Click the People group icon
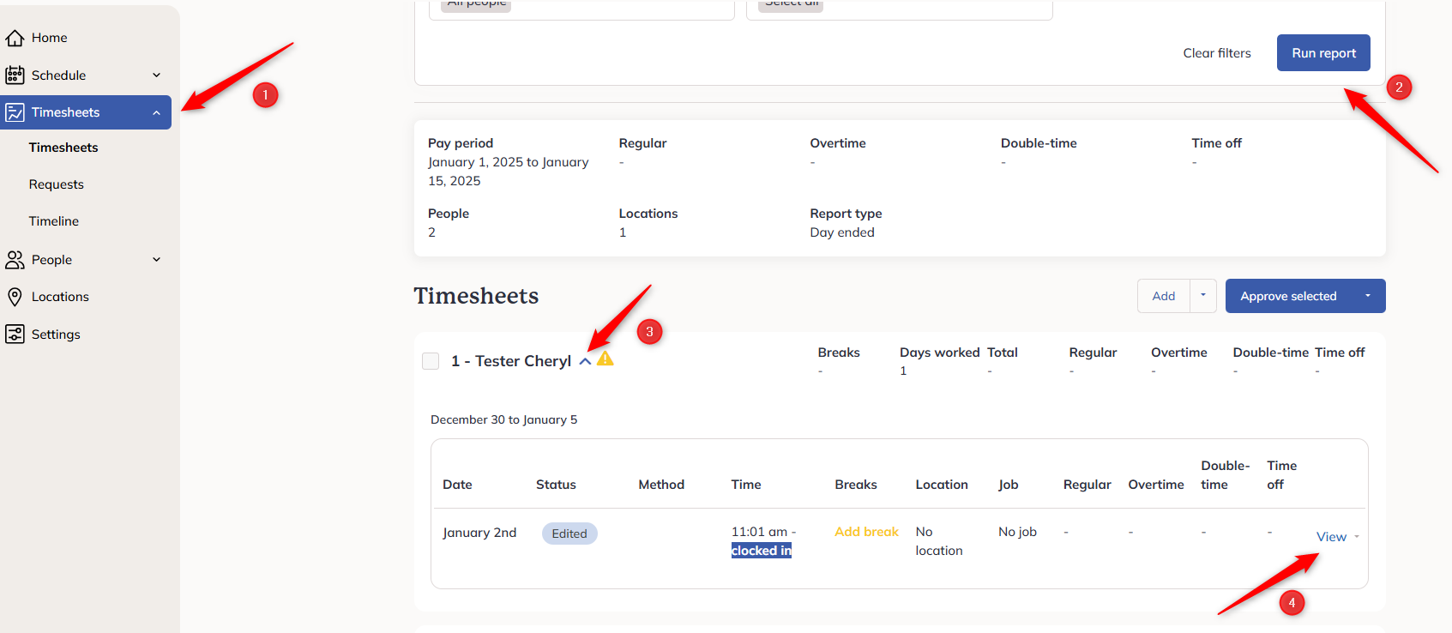The image size is (1452, 633). point(15,260)
